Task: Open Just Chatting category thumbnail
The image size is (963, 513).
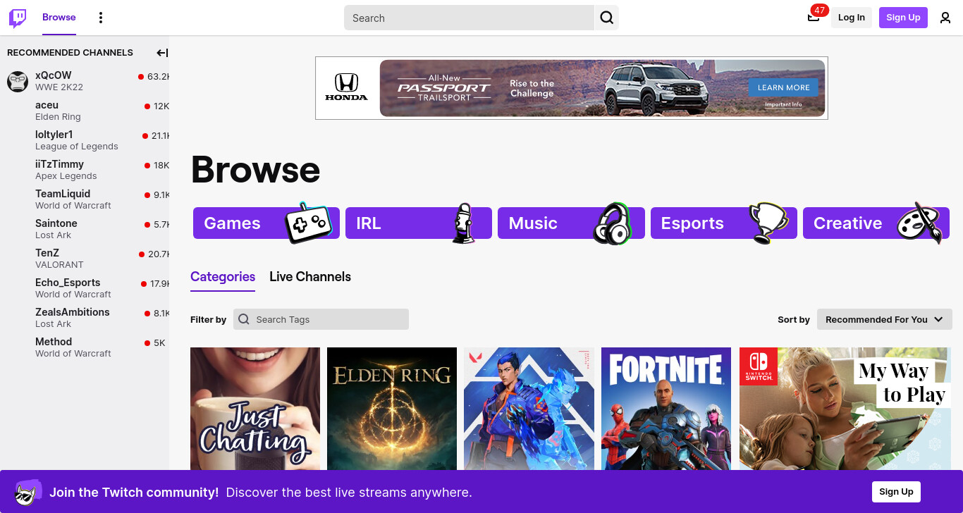Action: coord(255,409)
